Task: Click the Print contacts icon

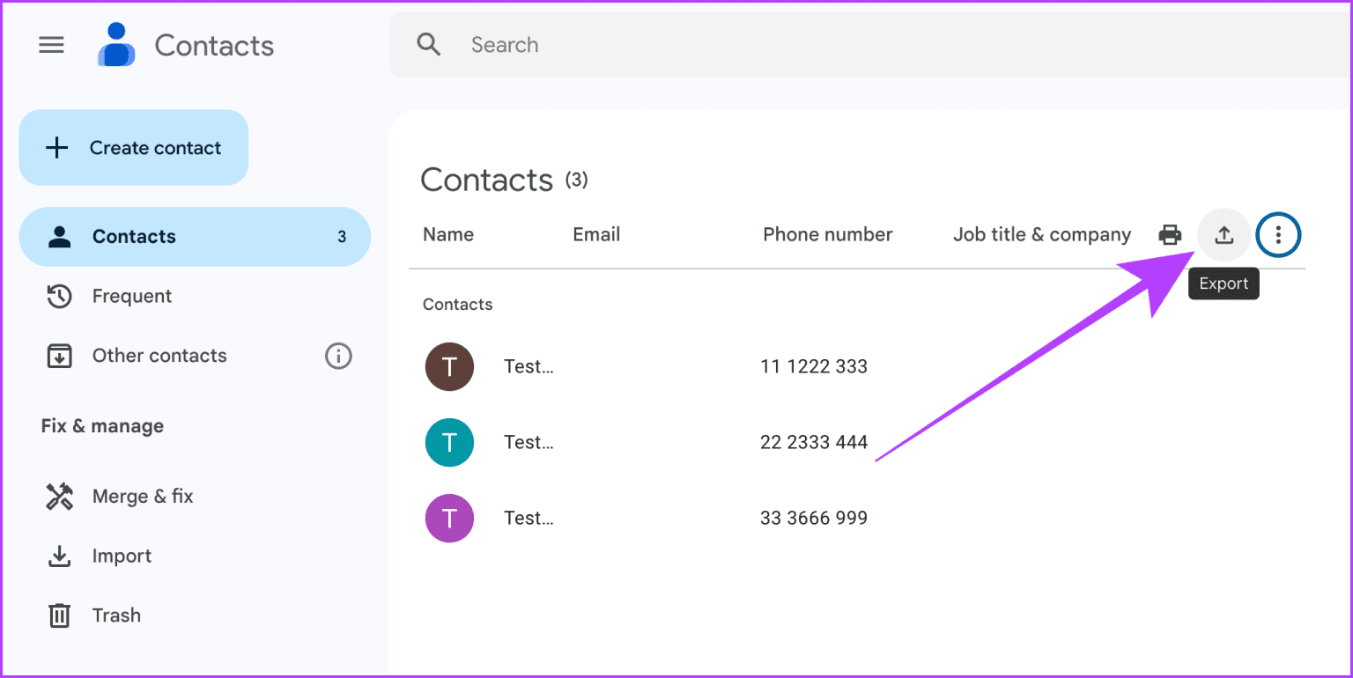Action: pyautogui.click(x=1170, y=235)
